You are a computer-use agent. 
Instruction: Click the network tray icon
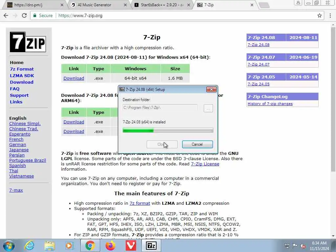(x=287, y=246)
